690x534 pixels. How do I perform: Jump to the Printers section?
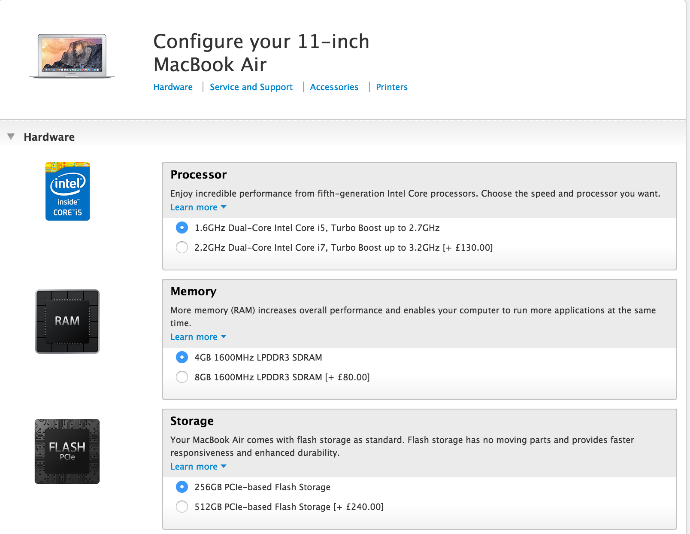click(x=392, y=87)
